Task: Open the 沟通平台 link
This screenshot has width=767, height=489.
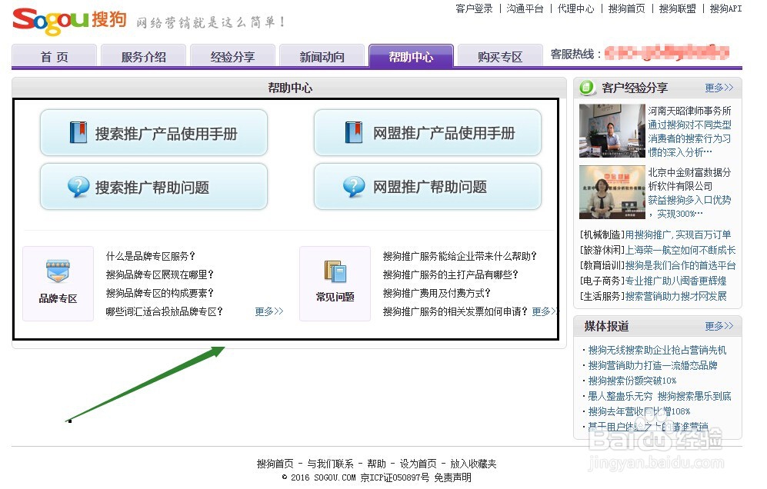Action: [x=525, y=8]
